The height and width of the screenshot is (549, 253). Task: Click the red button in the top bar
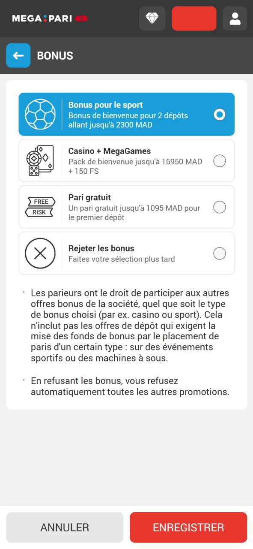click(x=194, y=18)
